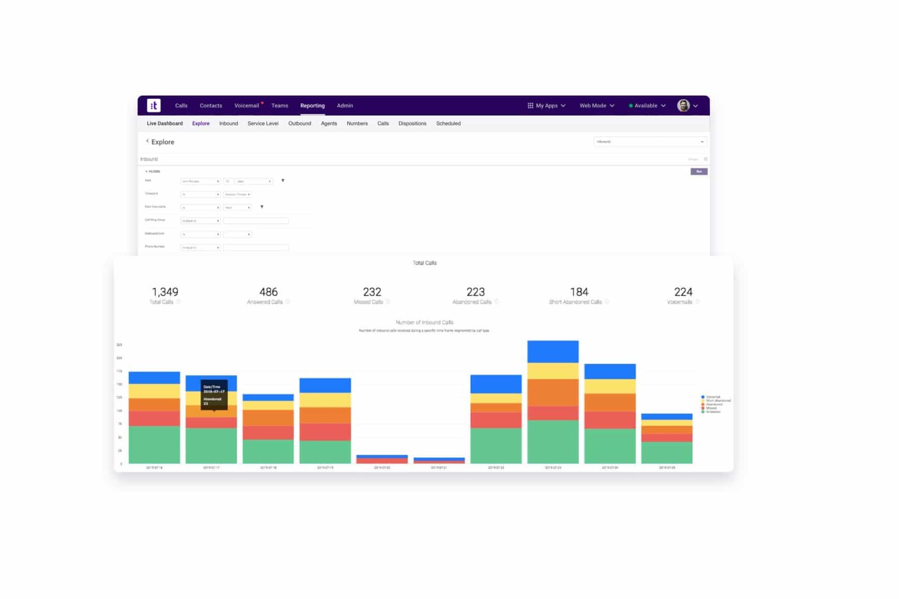Click the info icon beside Total Calls metric
Screen dimensions: 899x599
(x=180, y=301)
